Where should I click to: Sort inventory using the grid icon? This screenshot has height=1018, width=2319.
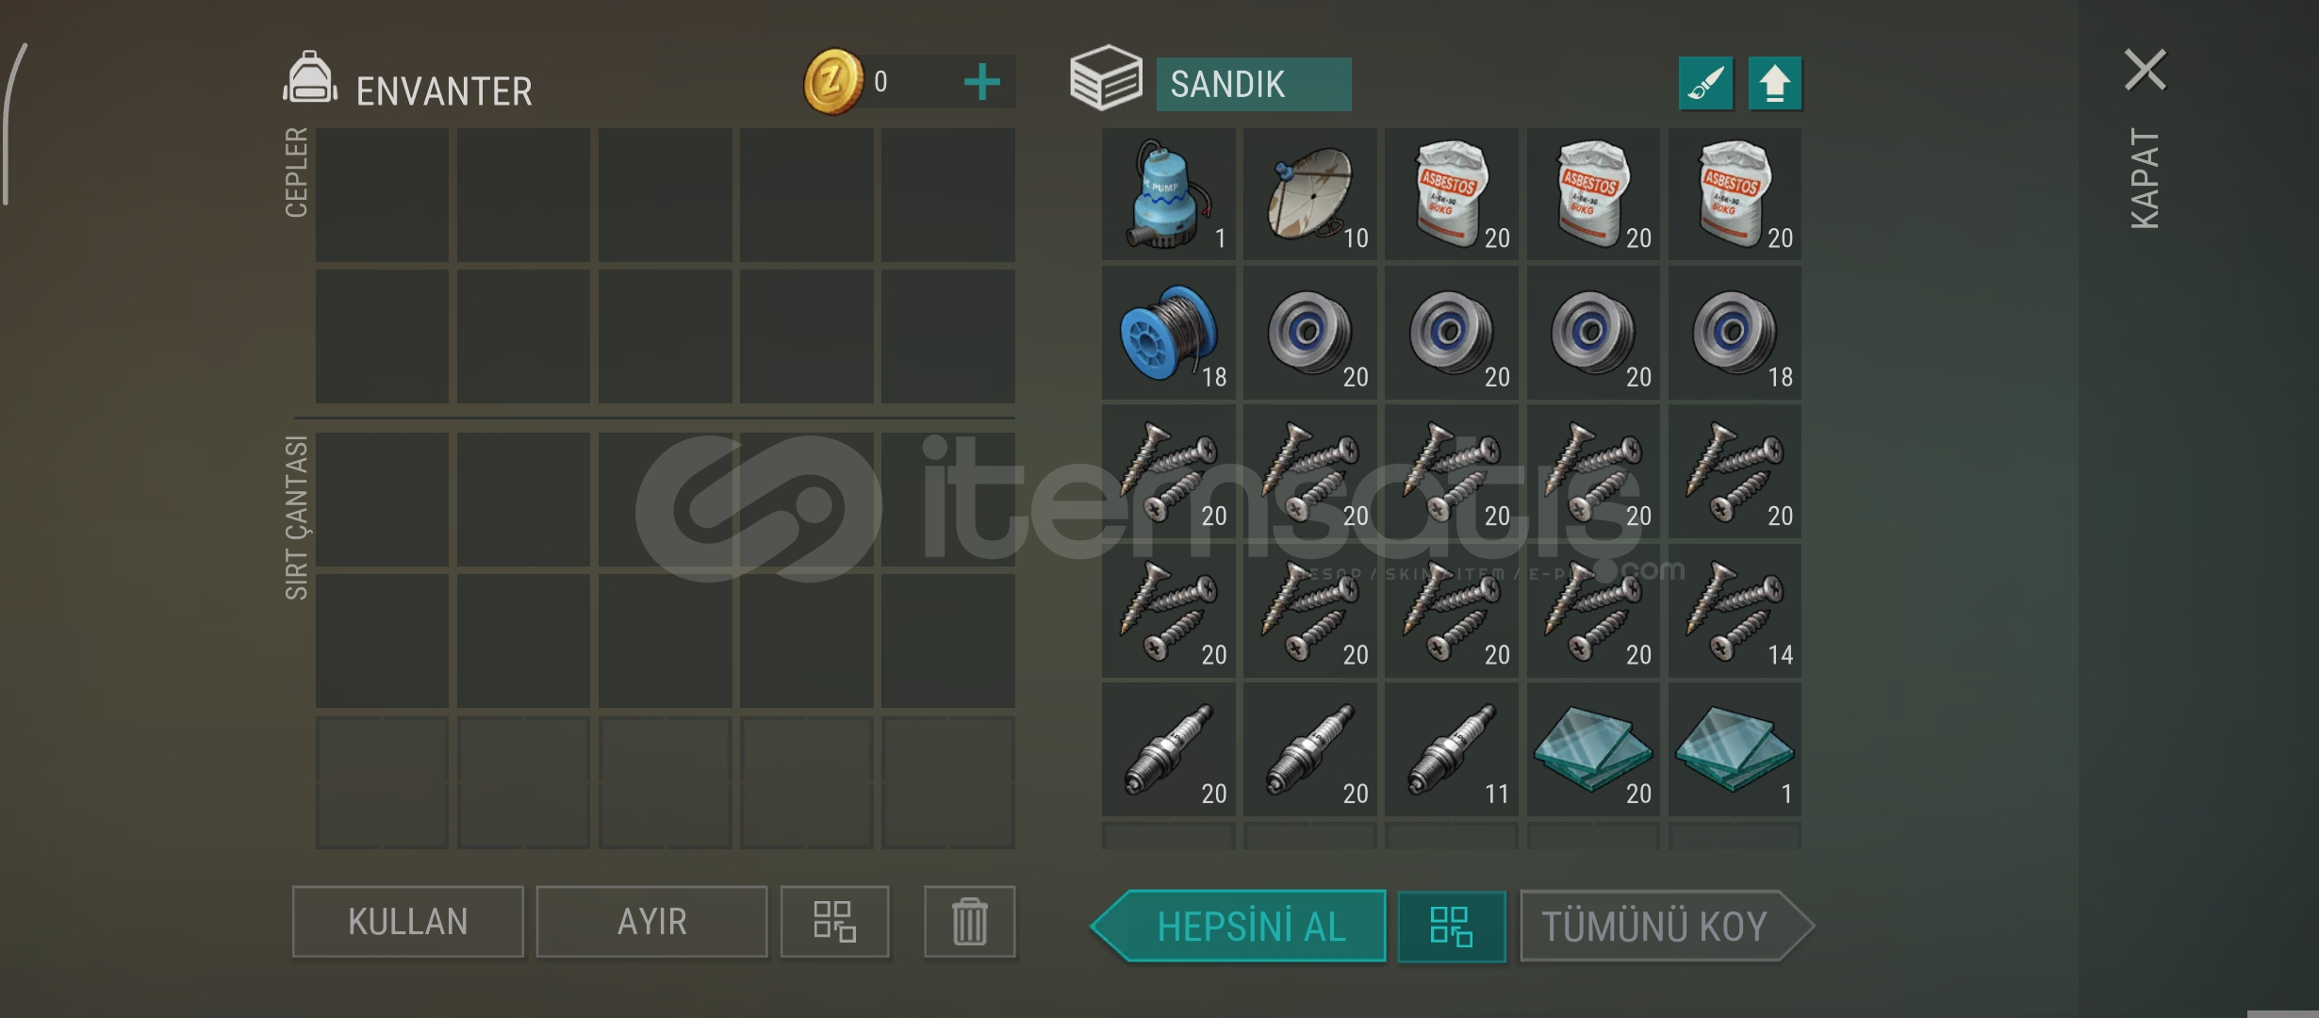tap(834, 922)
